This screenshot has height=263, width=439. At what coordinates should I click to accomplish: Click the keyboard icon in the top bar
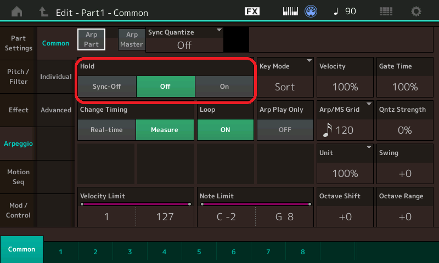tap(292, 11)
